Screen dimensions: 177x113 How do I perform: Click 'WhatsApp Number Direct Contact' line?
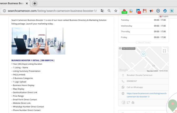coord(28,107)
